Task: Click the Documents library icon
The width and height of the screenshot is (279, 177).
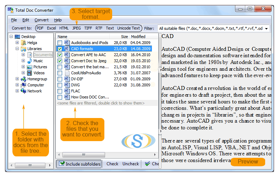Action: (x=29, y=55)
